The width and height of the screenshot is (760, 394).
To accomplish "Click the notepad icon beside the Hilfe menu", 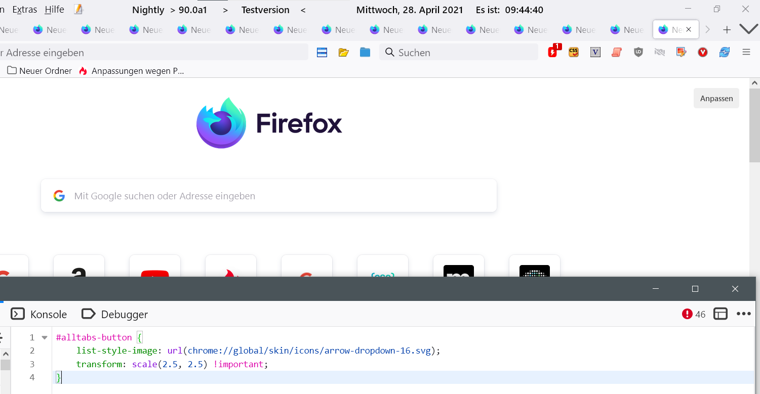I will (x=78, y=9).
